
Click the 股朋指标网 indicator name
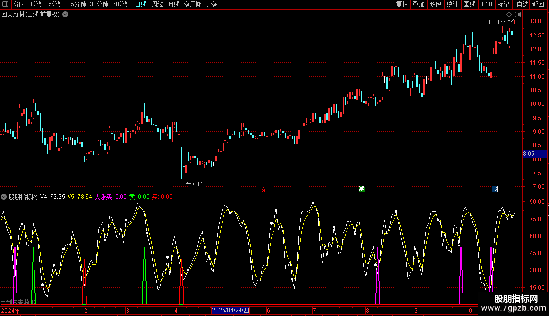pyautogui.click(x=23, y=197)
